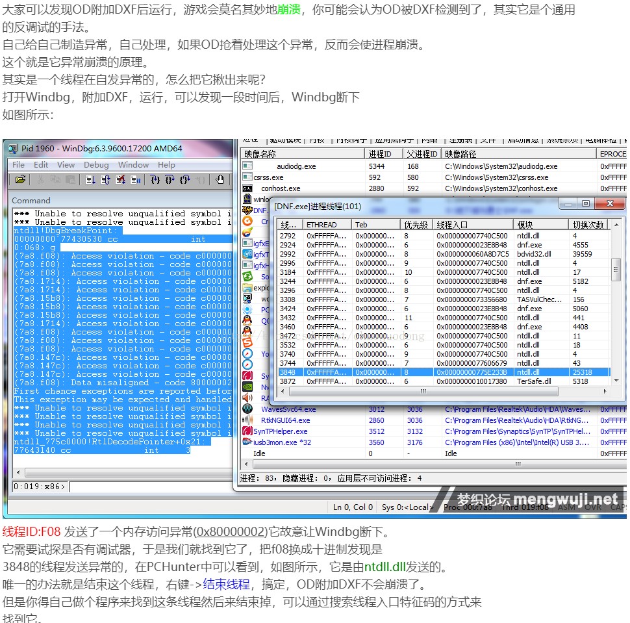Select thread row 2992 bdvid32.dll
630x623 pixels.
444,254
